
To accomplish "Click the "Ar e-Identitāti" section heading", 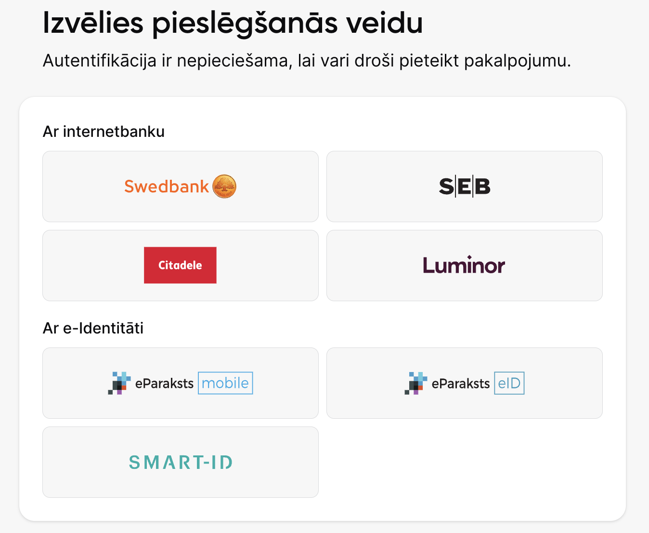I will [93, 328].
